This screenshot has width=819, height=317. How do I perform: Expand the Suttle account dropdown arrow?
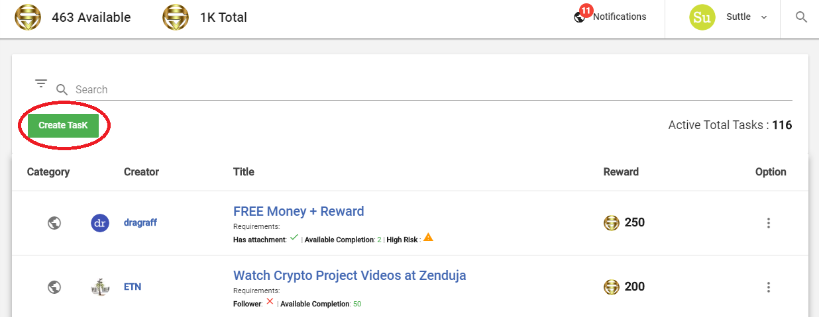click(764, 18)
